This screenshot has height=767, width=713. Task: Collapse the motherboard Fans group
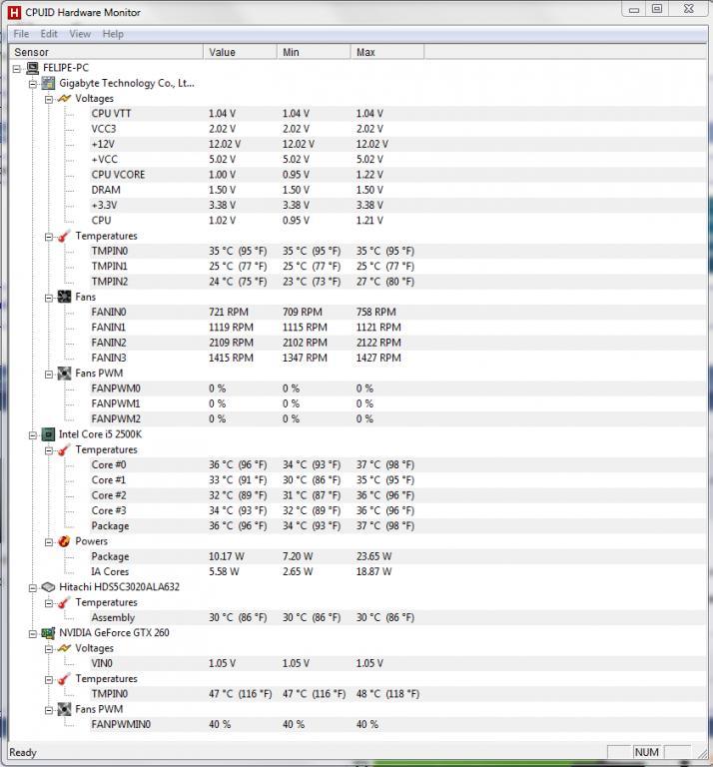tap(49, 298)
